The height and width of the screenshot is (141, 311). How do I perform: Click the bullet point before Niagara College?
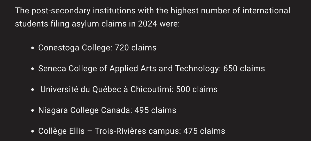point(33,111)
